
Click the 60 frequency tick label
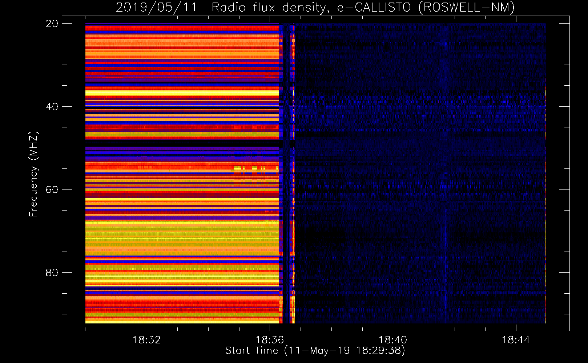coord(52,190)
